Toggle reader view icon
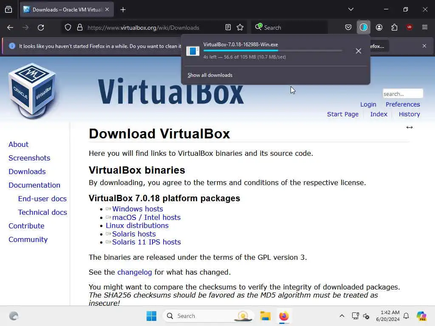 pyautogui.click(x=228, y=27)
